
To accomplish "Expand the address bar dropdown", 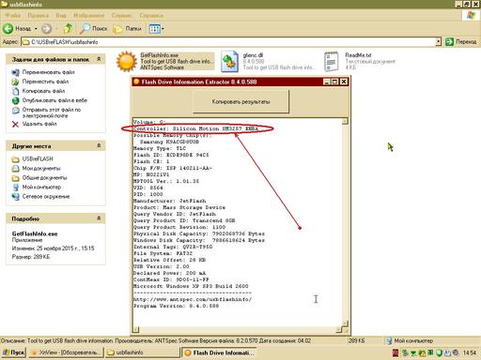I will click(438, 41).
